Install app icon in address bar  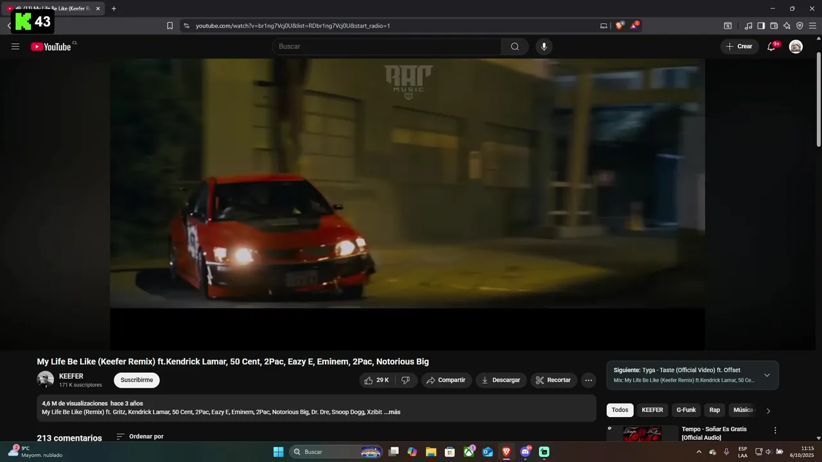[604, 26]
